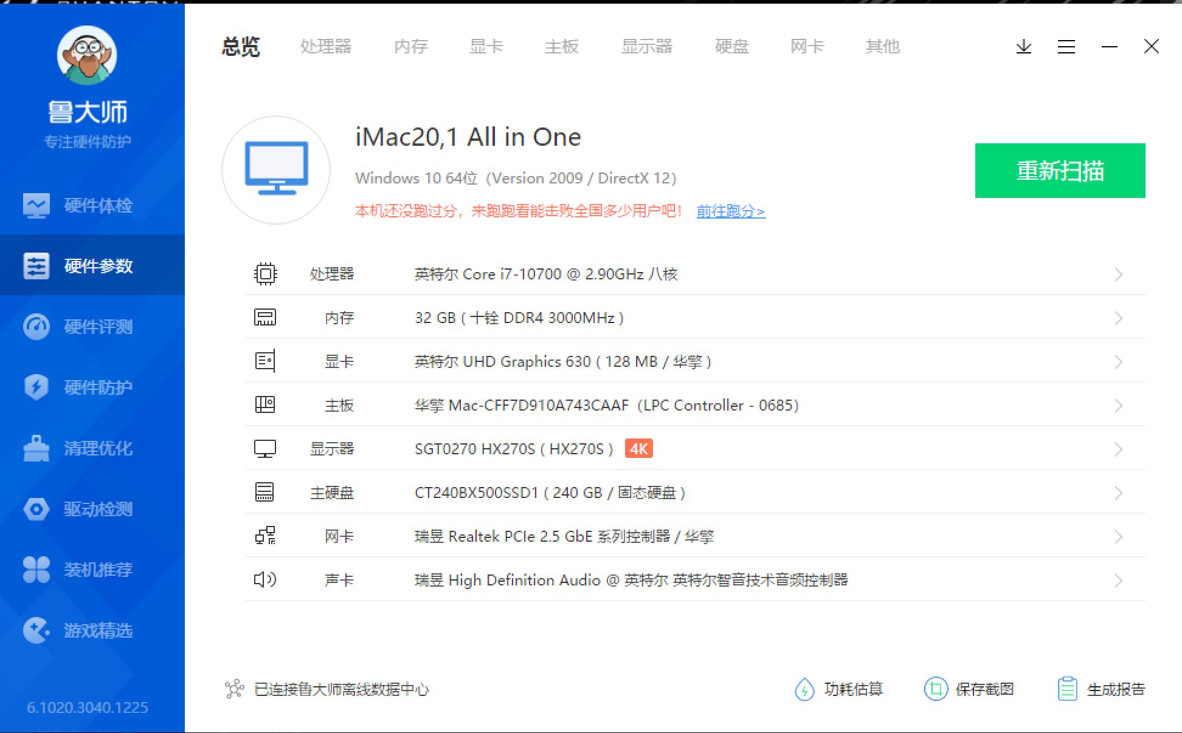Click the 32 GB DDR4 3000MHz text
1182x733 pixels.
(x=519, y=318)
